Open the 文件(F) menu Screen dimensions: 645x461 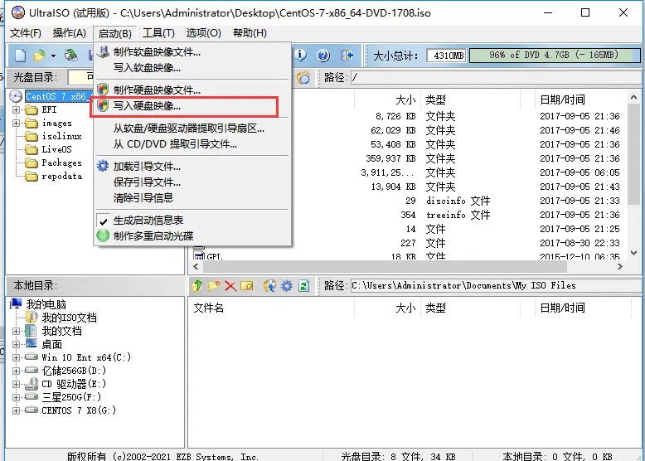pos(26,33)
